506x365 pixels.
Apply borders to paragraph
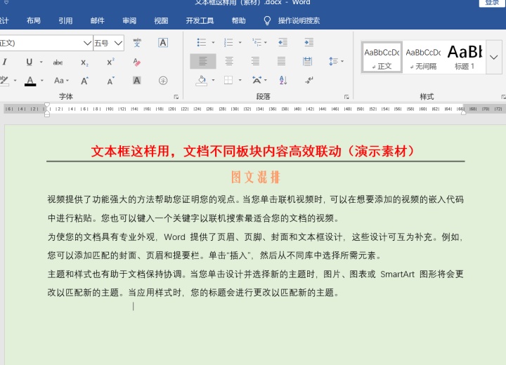(228, 80)
